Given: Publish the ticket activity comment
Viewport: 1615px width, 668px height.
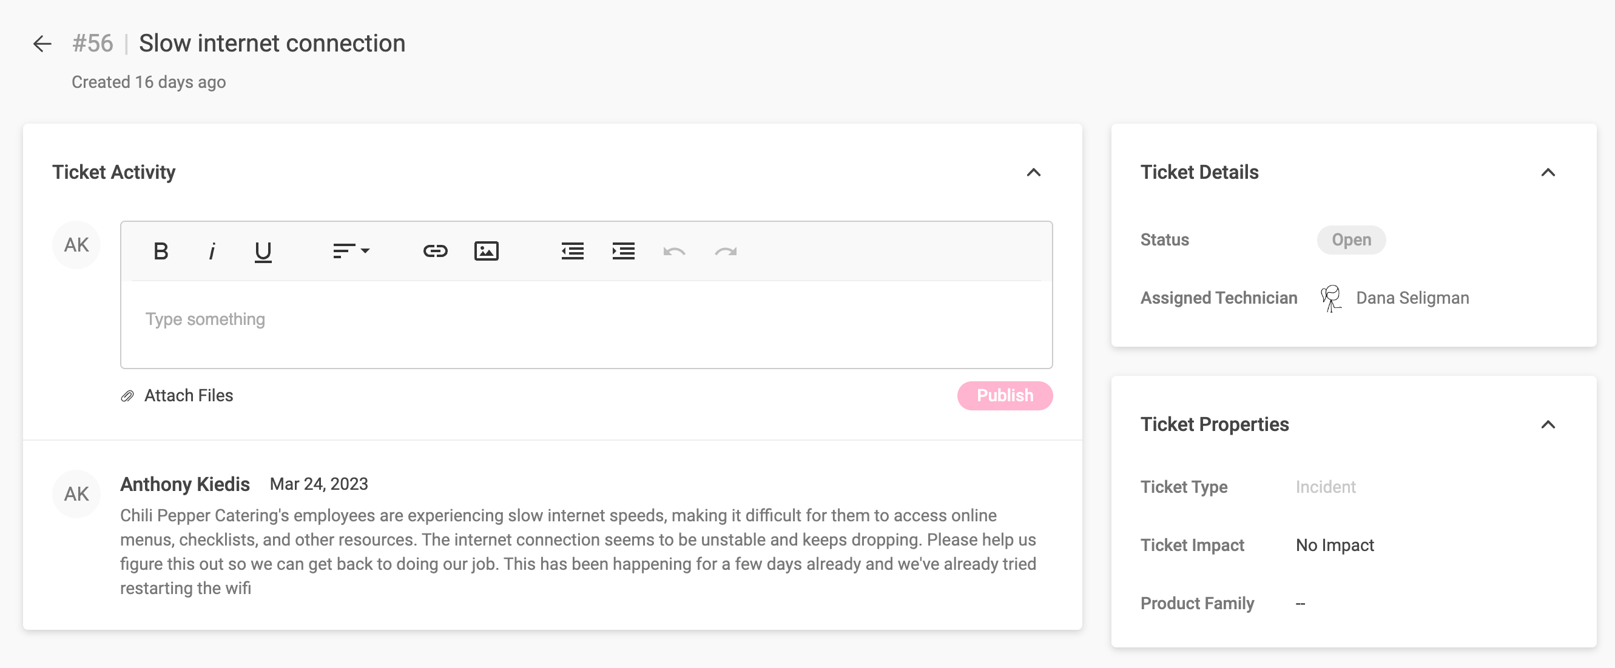Looking at the screenshot, I should coord(1004,395).
